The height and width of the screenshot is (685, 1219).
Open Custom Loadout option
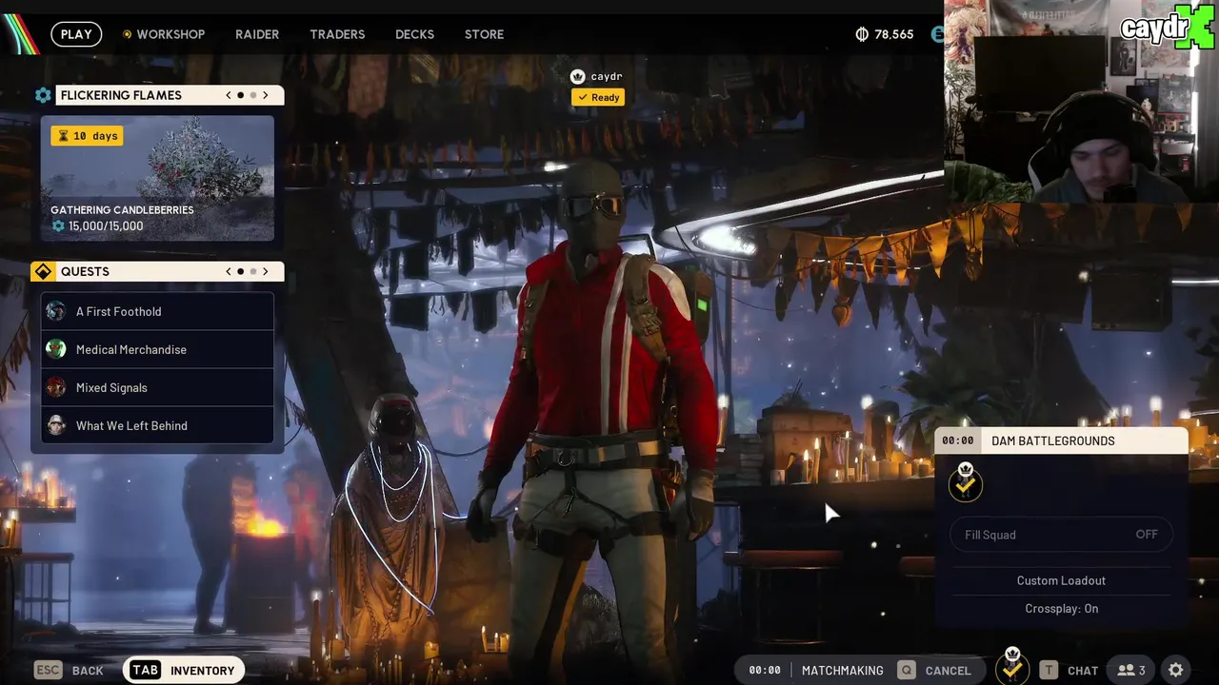click(1062, 580)
